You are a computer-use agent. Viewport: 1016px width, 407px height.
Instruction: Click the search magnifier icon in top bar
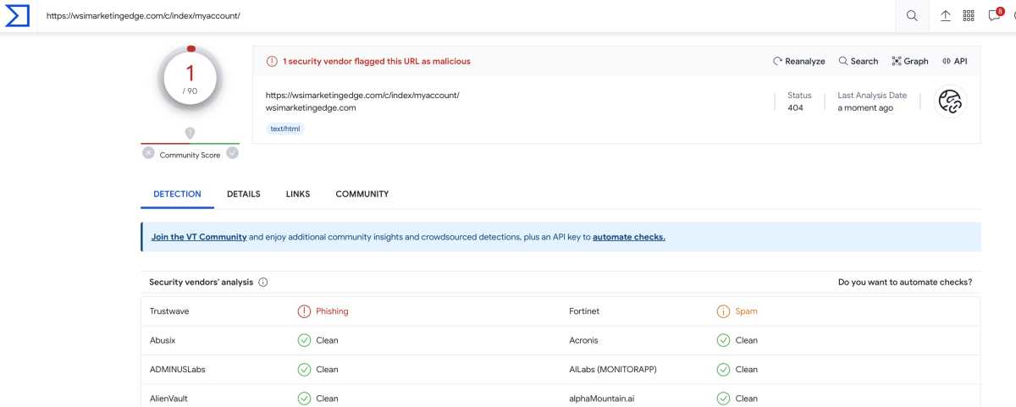tap(912, 15)
